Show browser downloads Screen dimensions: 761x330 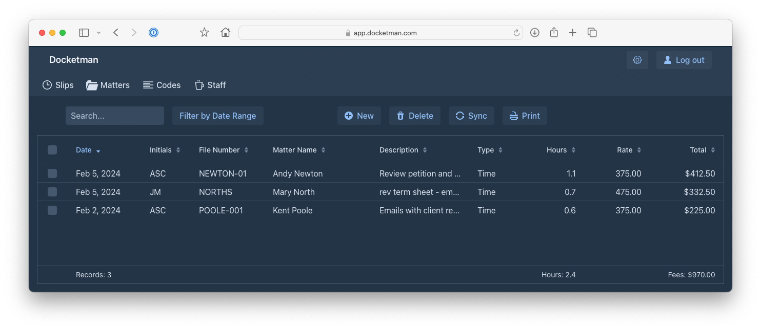pos(534,33)
